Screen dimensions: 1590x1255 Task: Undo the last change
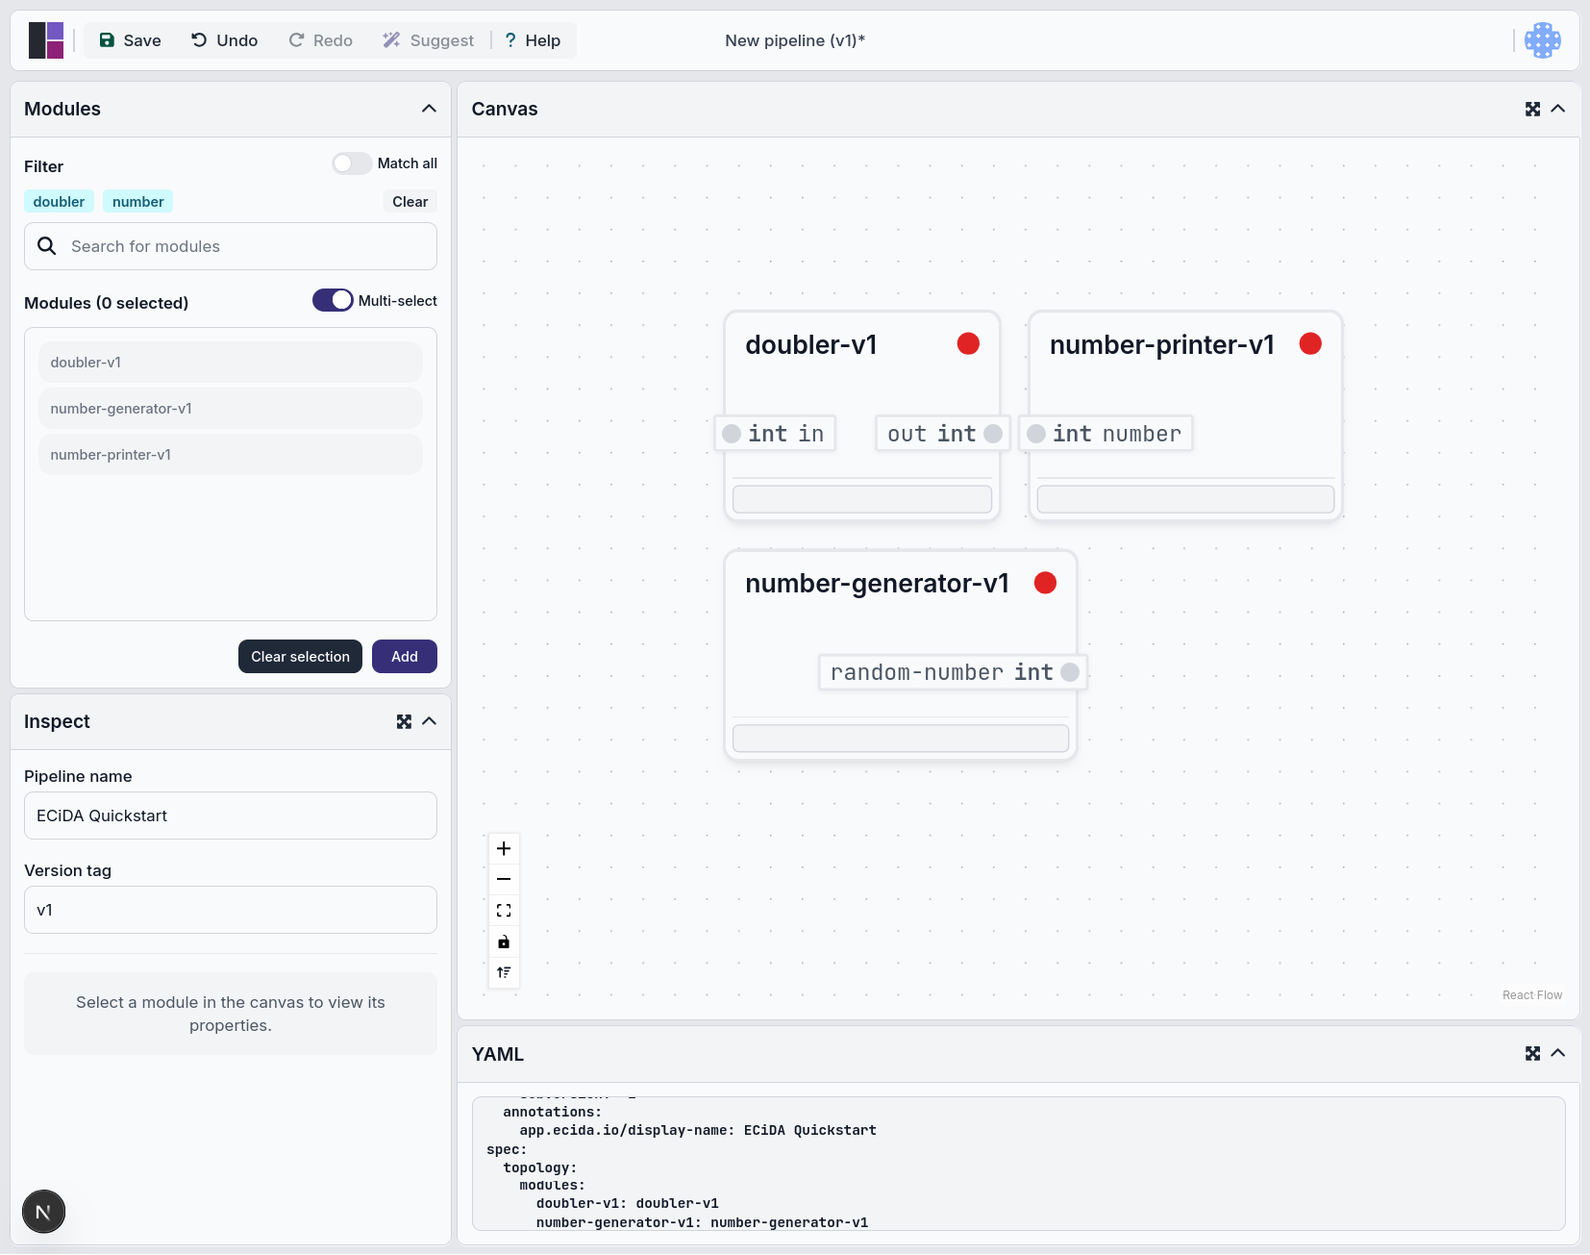pos(225,40)
